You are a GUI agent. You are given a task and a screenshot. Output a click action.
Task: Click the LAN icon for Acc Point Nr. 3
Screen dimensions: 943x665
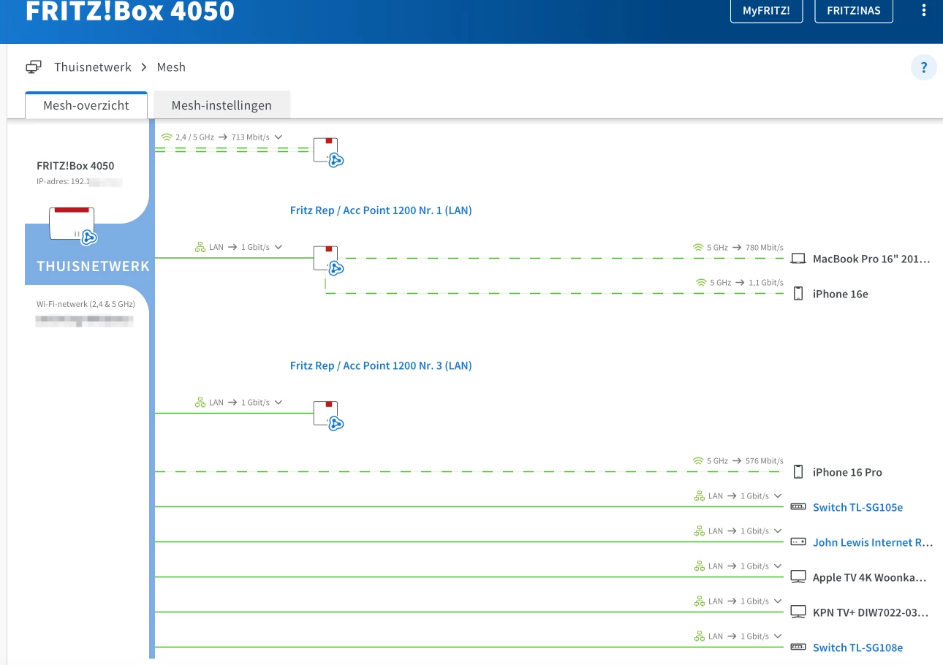coord(200,403)
